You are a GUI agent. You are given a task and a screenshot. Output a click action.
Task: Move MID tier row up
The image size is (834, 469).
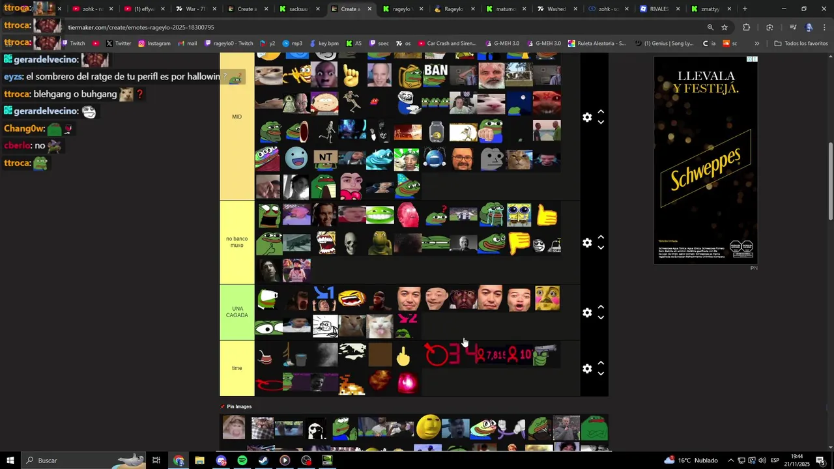601,112
